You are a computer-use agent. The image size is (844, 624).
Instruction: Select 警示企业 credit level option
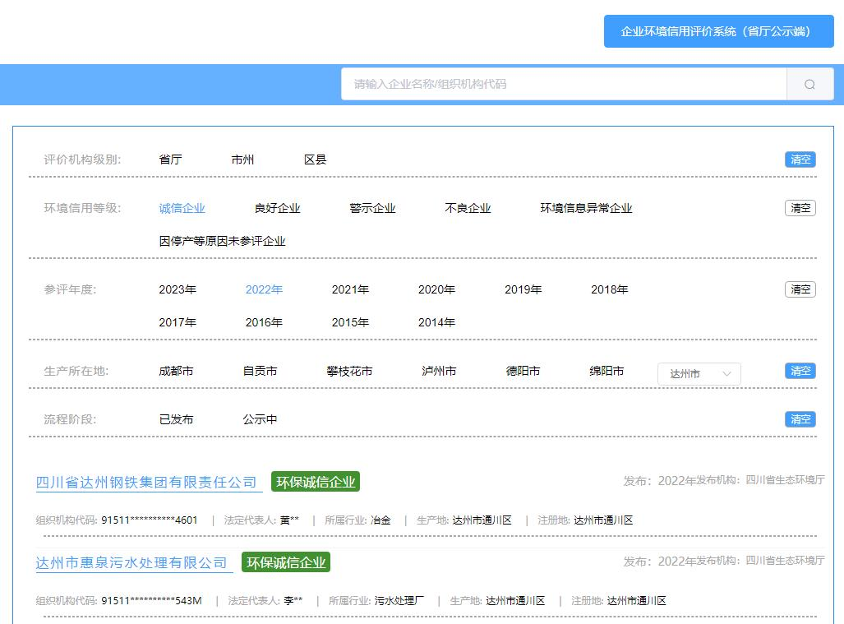(x=372, y=208)
